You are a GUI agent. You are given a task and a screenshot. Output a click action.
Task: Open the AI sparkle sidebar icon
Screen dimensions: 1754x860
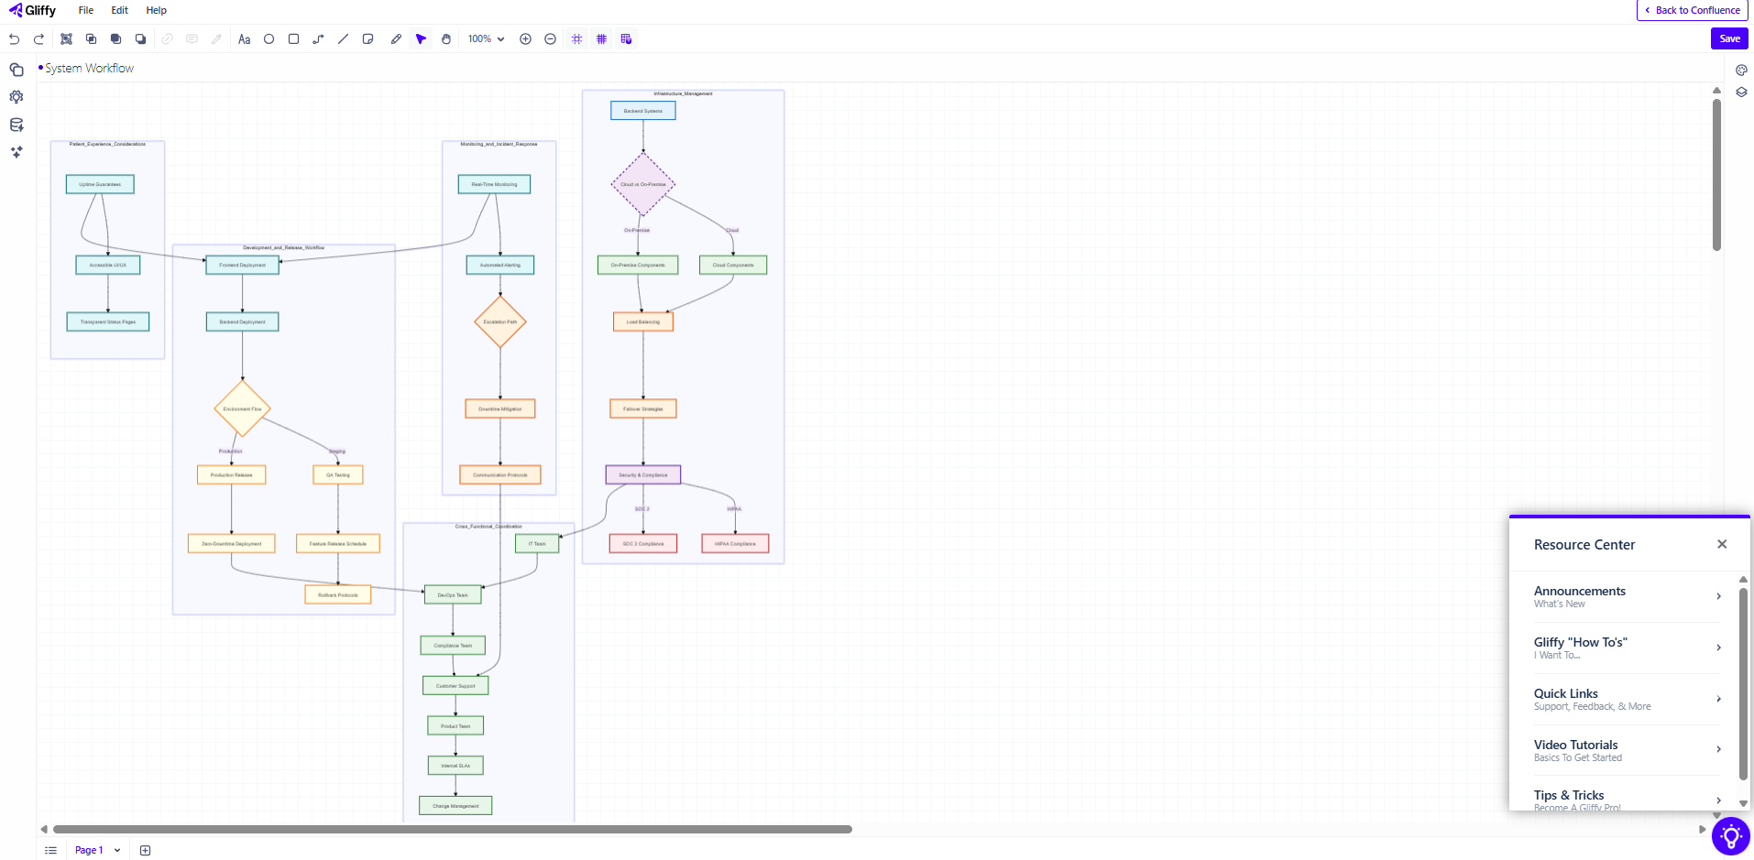[16, 152]
